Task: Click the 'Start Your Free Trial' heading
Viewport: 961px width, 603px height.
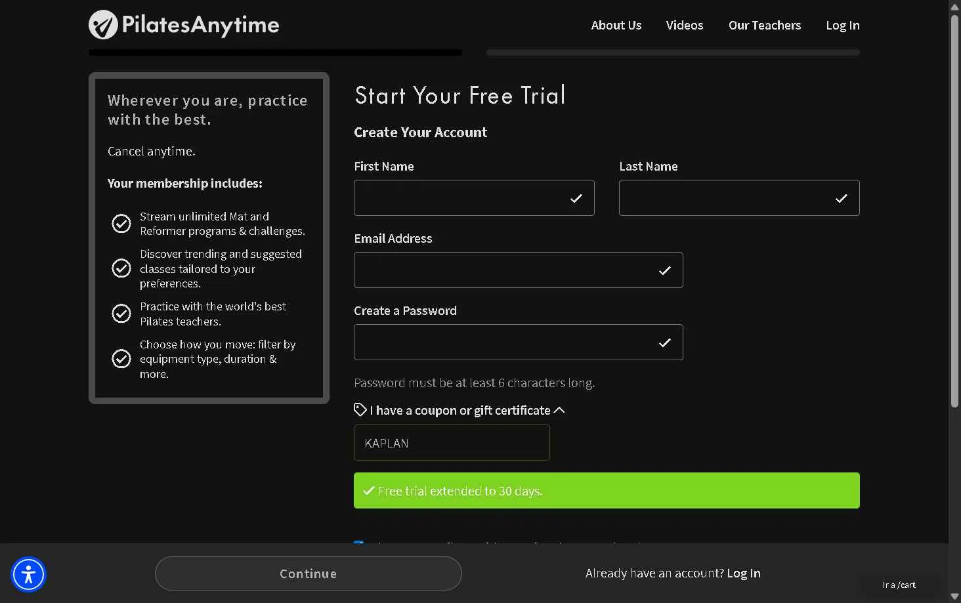Action: pos(460,96)
